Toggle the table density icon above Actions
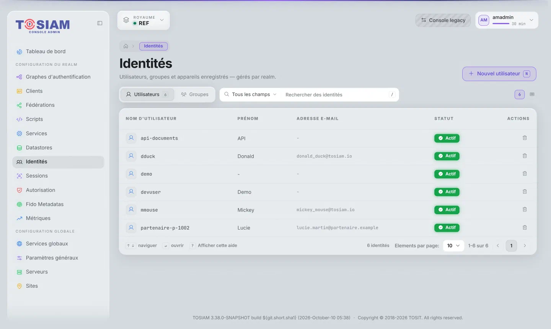This screenshot has width=551, height=329. (532, 94)
